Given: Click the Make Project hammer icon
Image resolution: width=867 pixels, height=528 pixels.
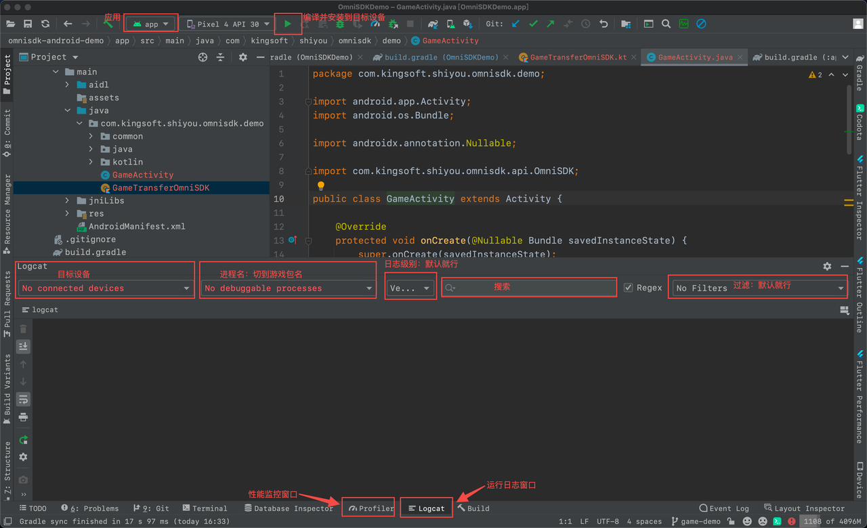Looking at the screenshot, I should pyautogui.click(x=108, y=24).
